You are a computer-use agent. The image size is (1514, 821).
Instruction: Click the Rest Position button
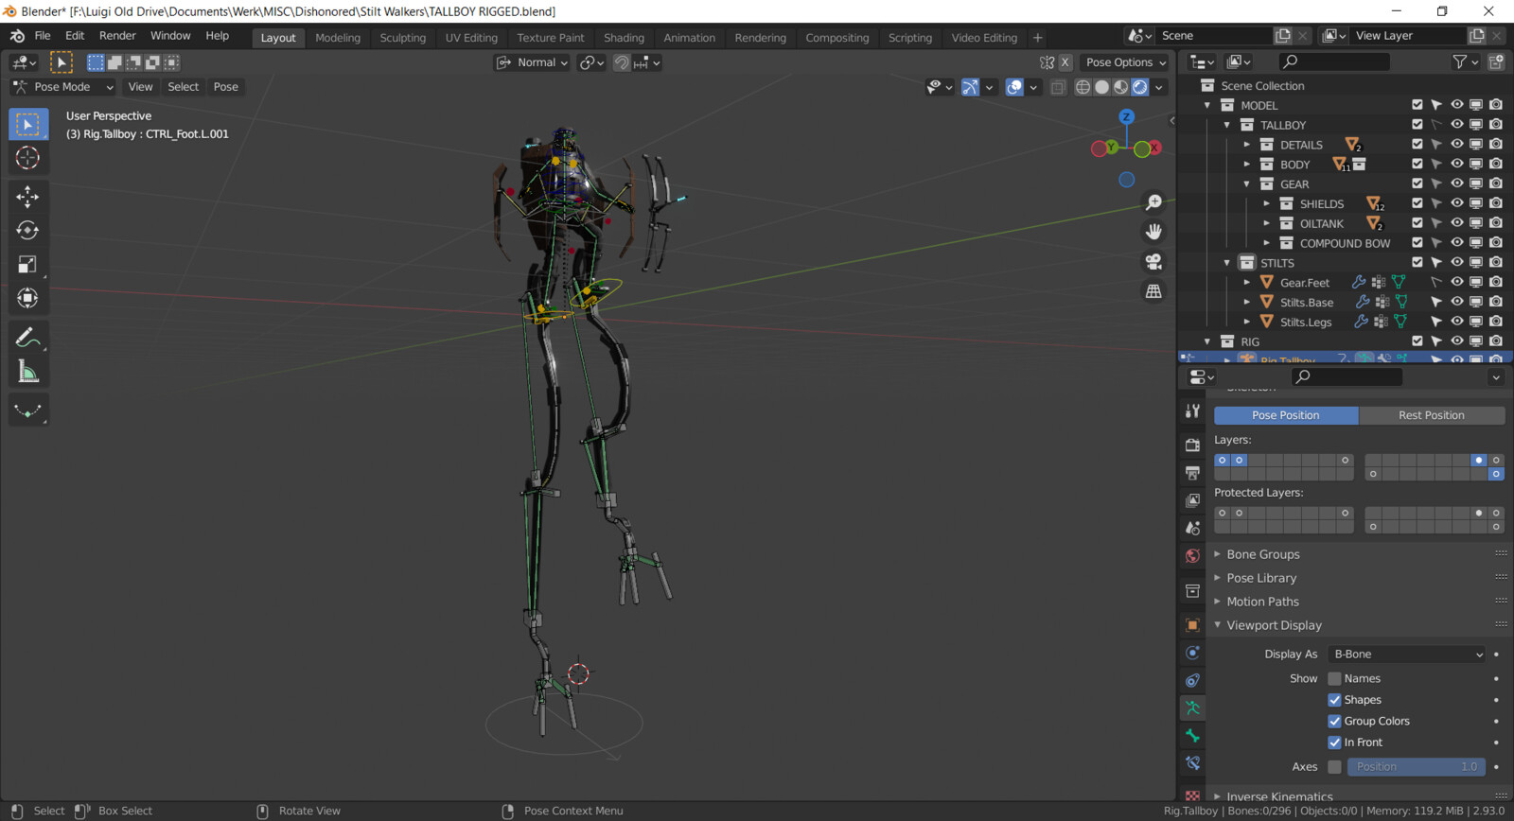pos(1431,415)
